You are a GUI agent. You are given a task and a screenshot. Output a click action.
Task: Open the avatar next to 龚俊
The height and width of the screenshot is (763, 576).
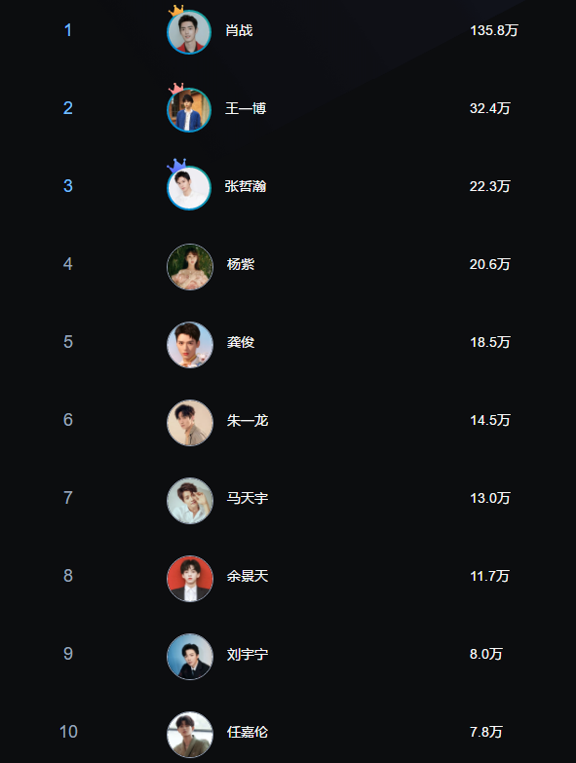190,345
